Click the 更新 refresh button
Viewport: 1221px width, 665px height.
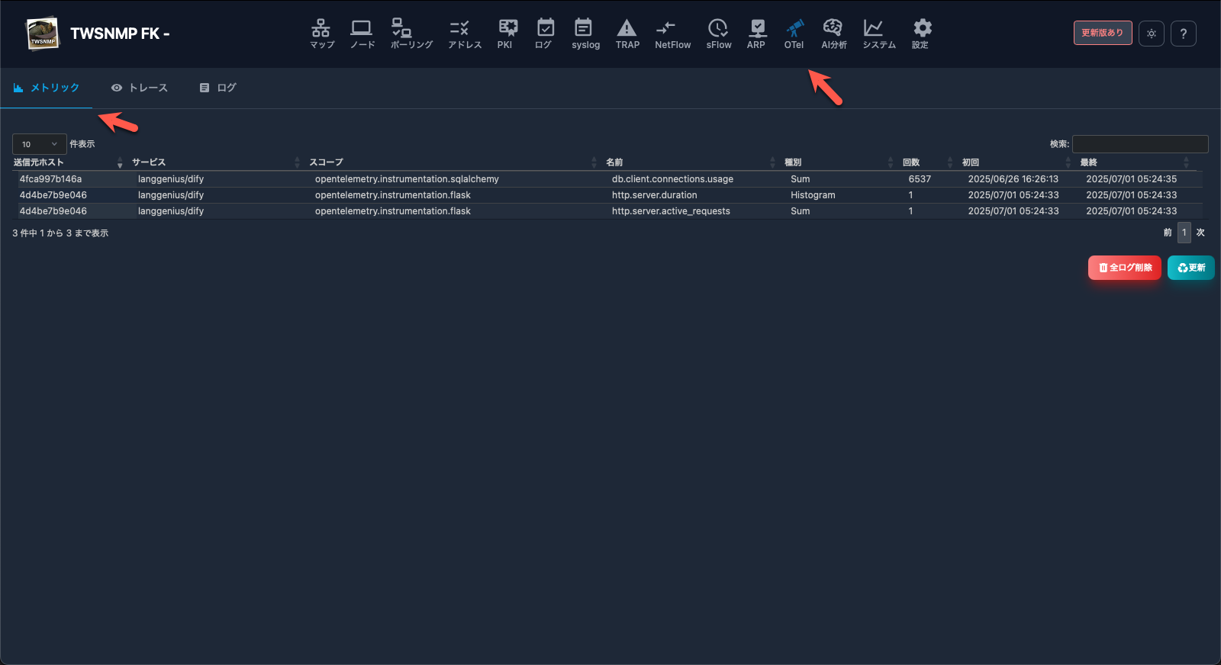1191,268
